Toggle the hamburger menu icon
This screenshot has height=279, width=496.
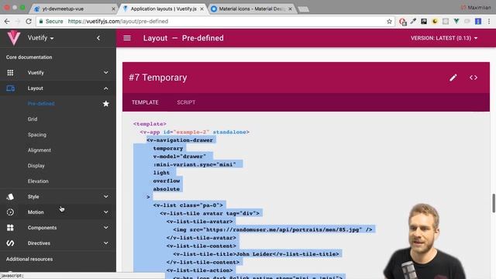pos(127,38)
